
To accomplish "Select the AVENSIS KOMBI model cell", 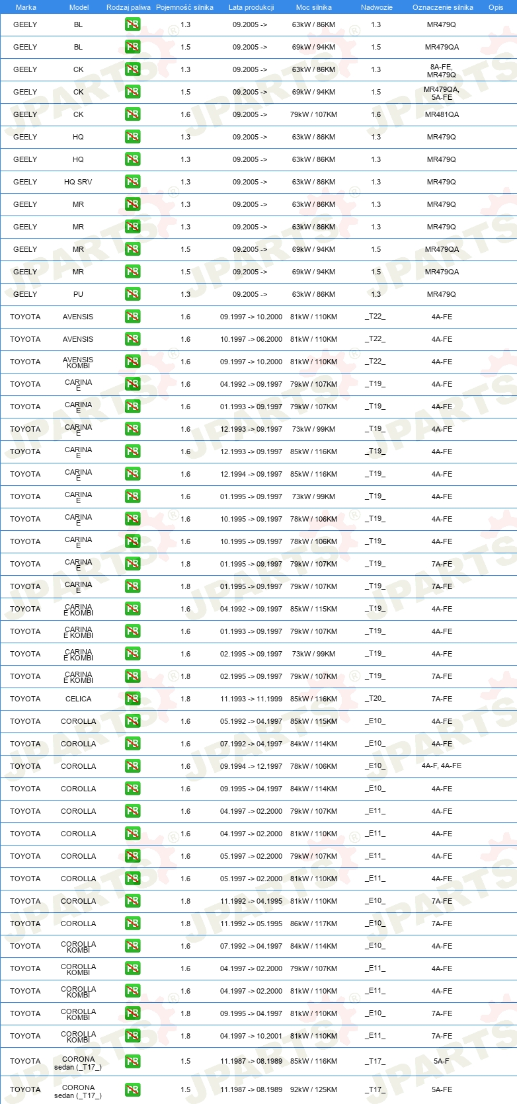I will pos(78,362).
